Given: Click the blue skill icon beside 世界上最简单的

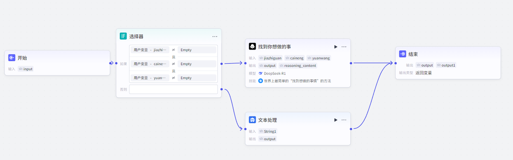Looking at the screenshot, I should pyautogui.click(x=261, y=81).
